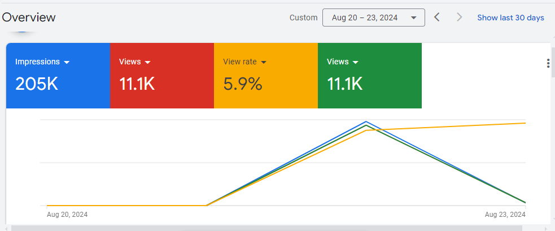The image size is (555, 231).
Task: Expand the View rate metric dropdown arrow
Action: pyautogui.click(x=263, y=62)
